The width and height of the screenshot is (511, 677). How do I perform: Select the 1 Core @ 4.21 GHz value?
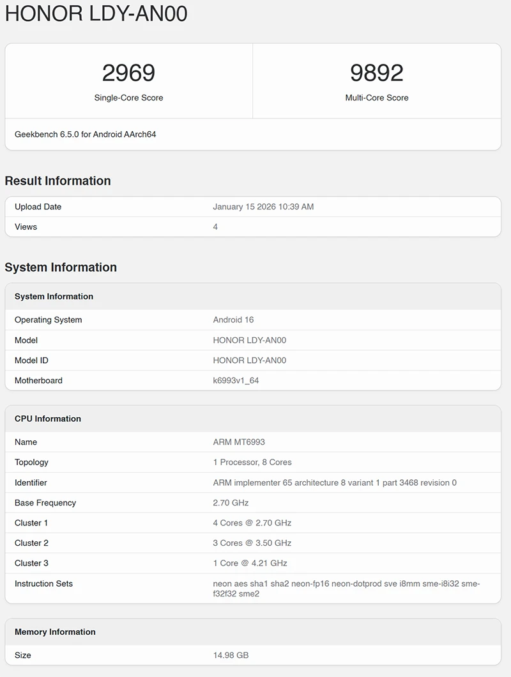(250, 563)
